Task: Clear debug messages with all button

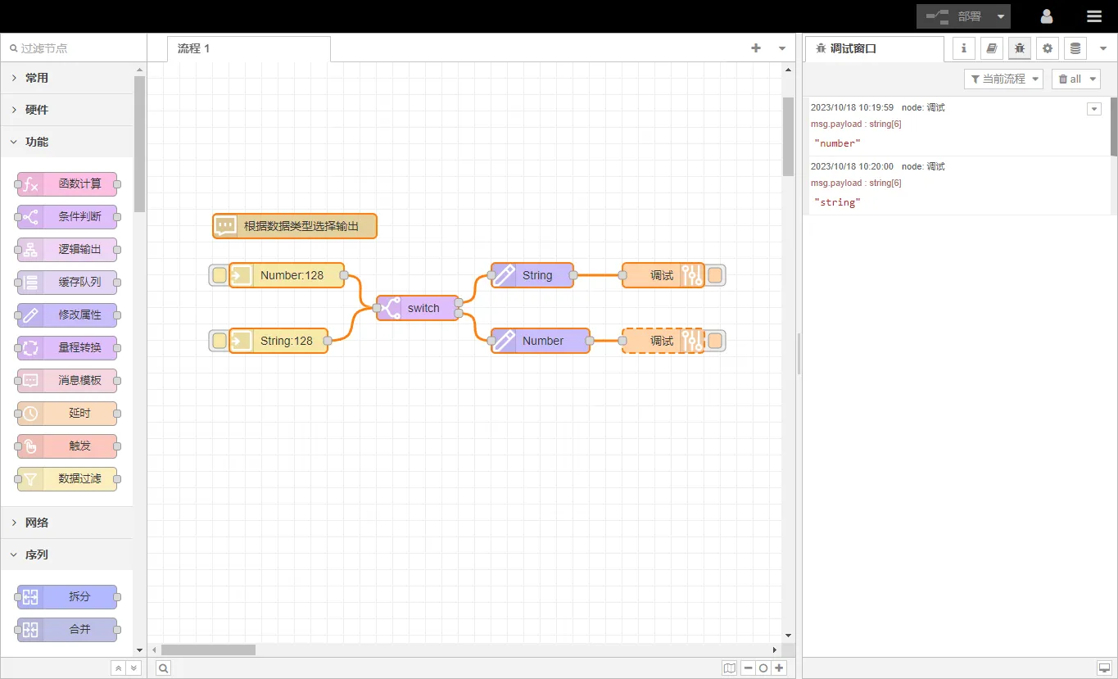Action: [1070, 79]
